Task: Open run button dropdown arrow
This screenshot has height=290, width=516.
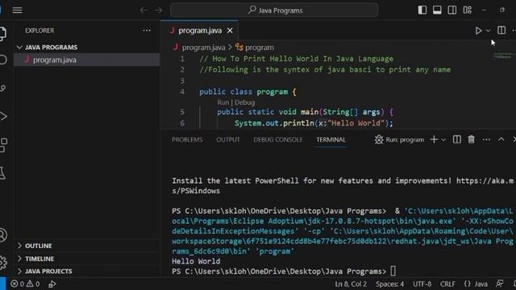Action: (488, 31)
